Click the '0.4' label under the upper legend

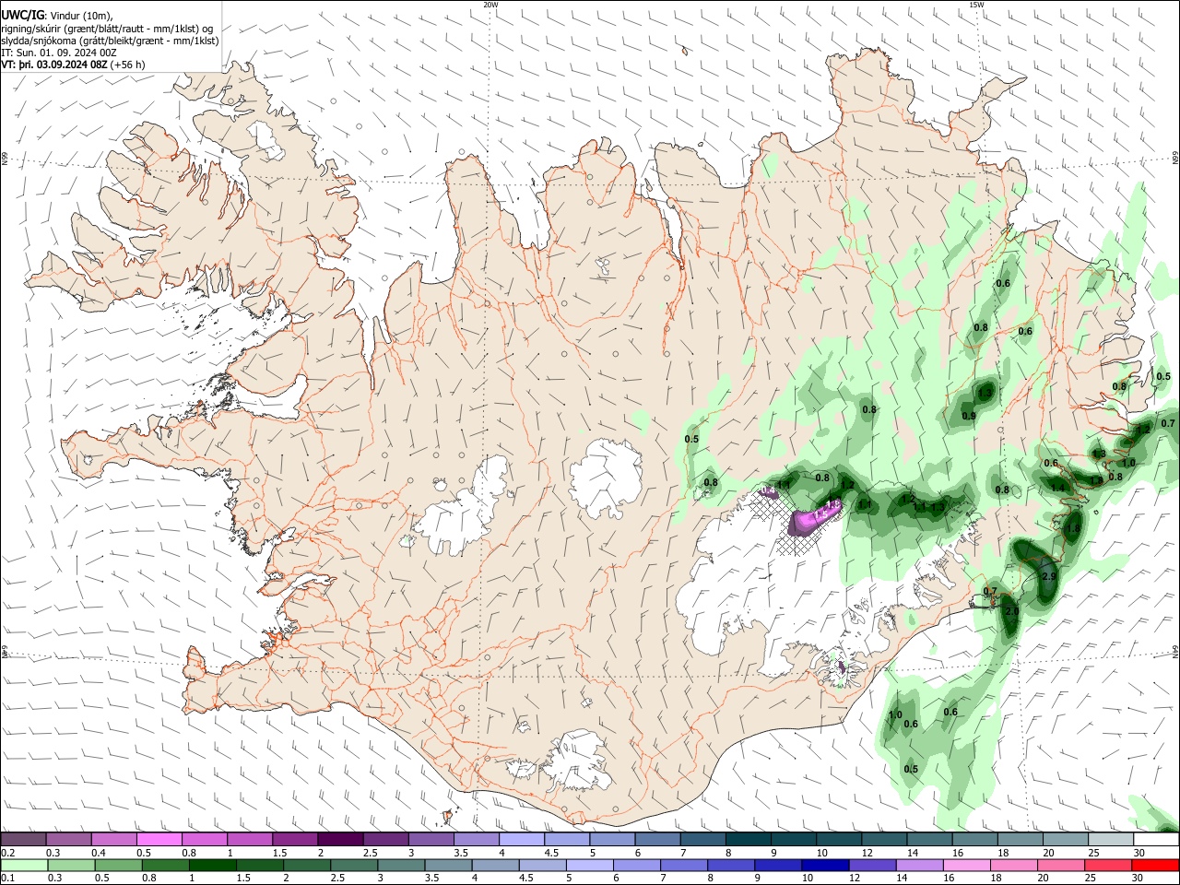[99, 853]
